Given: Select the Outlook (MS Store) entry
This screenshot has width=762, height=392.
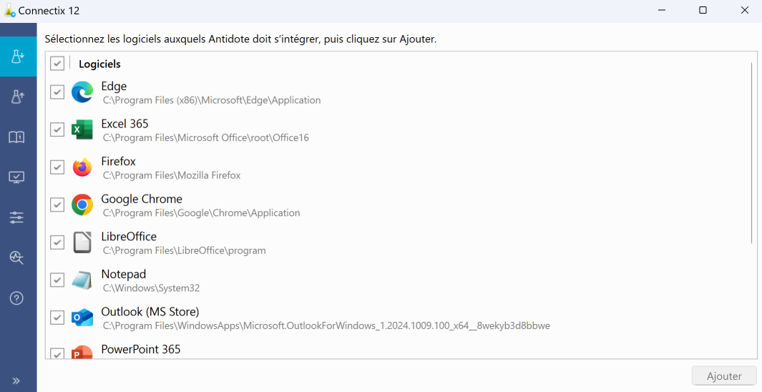Looking at the screenshot, I should [x=399, y=318].
